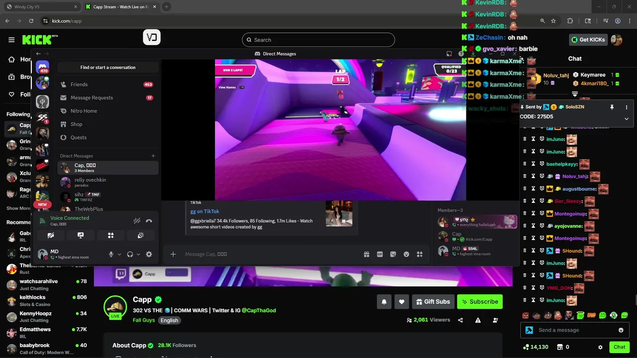Image resolution: width=637 pixels, height=358 pixels.
Task: Toggle Discord headphones deafen
Action: 130,254
